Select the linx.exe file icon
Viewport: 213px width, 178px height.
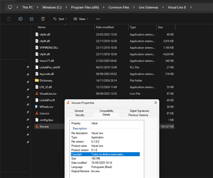coord(37,127)
